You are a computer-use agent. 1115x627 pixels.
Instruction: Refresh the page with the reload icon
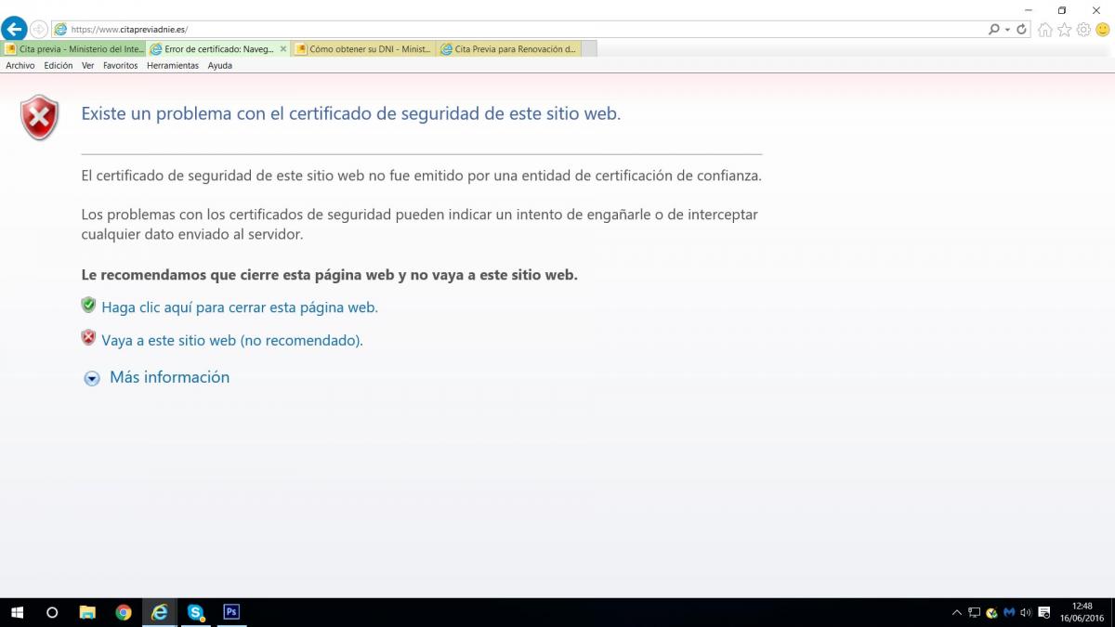click(x=1022, y=30)
